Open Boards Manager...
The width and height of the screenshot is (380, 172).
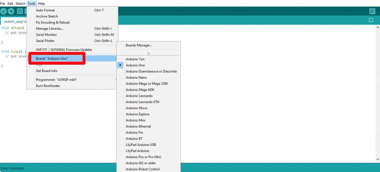149,45
